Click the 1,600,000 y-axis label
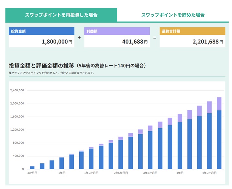Viewport: 232px width, 189px height. click(17, 117)
